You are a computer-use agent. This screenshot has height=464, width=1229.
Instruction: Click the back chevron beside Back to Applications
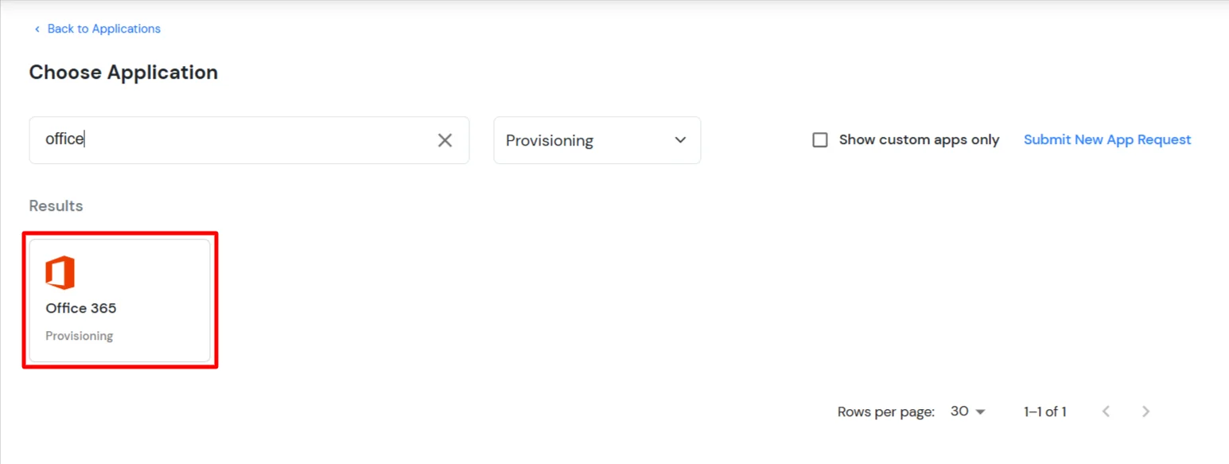point(37,29)
